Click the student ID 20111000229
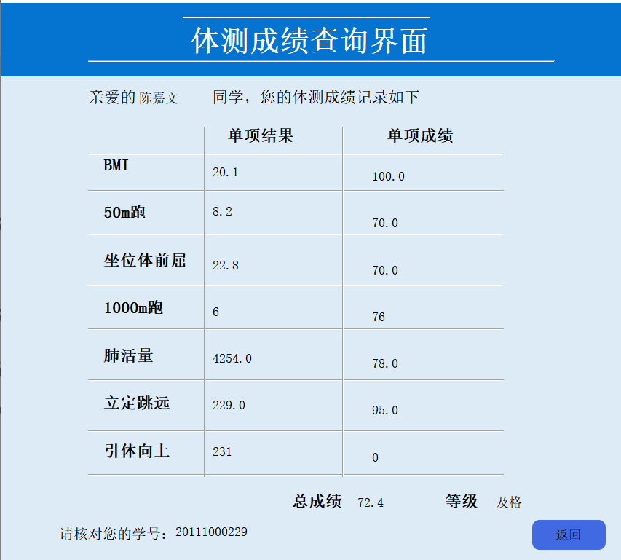Viewport: 621px width, 560px height. (213, 532)
